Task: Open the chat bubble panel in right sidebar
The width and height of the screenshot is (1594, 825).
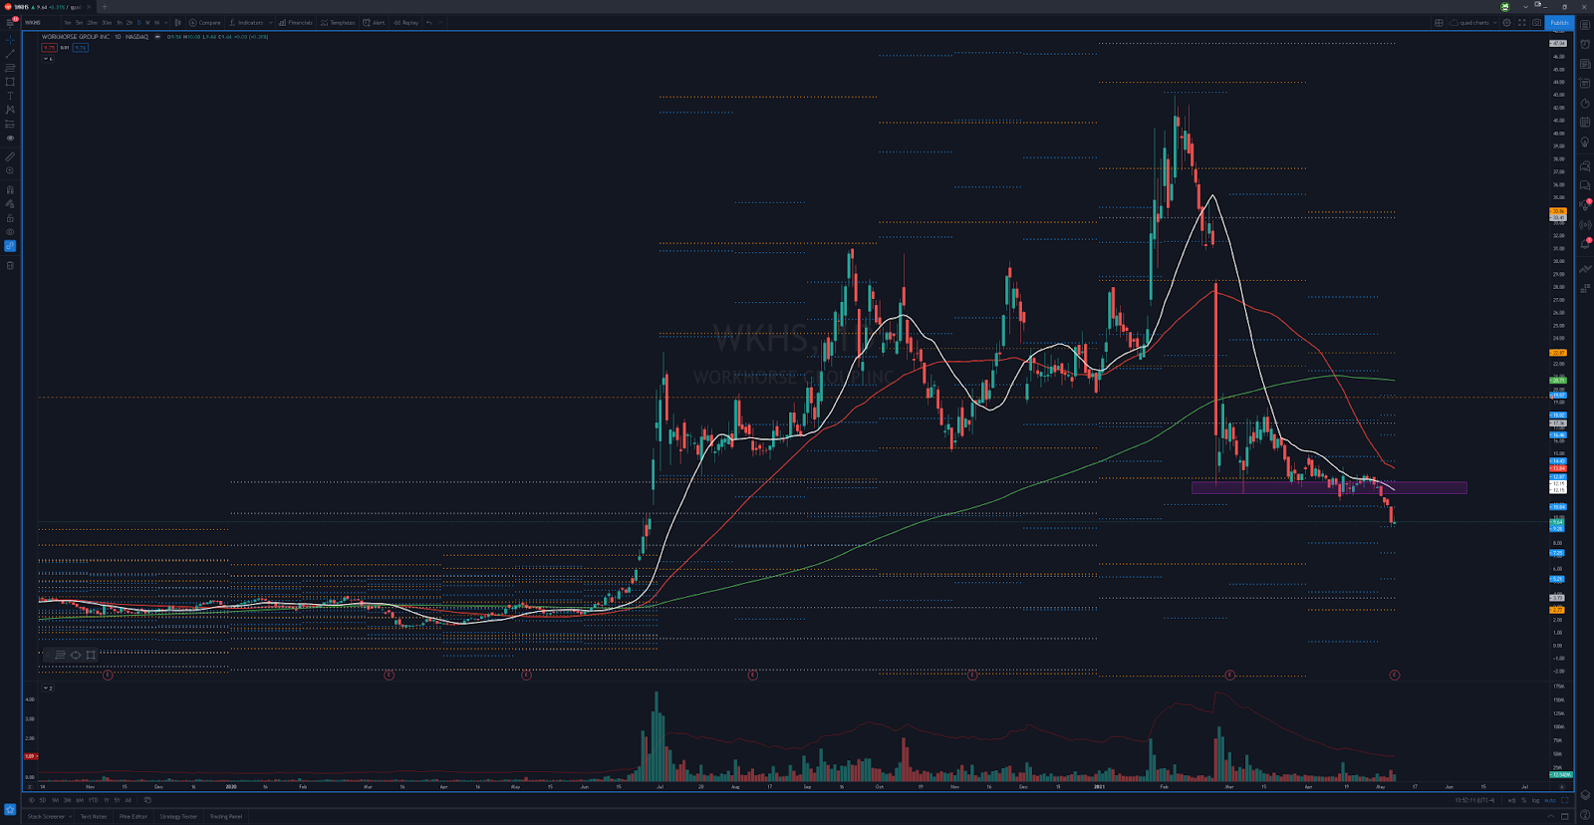Action: tap(1585, 184)
